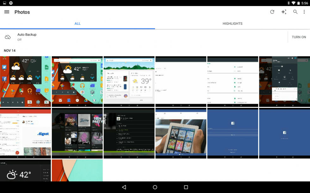Image resolution: width=310 pixels, height=193 pixels.
Task: Switch to the Highlights tab
Action: click(x=232, y=24)
